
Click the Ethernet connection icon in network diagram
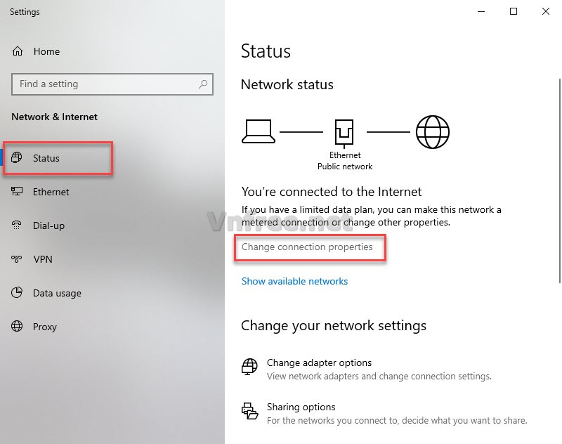(x=344, y=129)
